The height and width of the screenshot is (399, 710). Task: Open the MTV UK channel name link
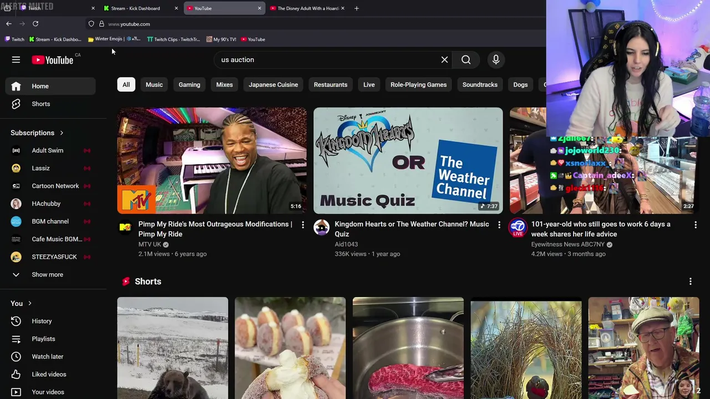pyautogui.click(x=150, y=244)
